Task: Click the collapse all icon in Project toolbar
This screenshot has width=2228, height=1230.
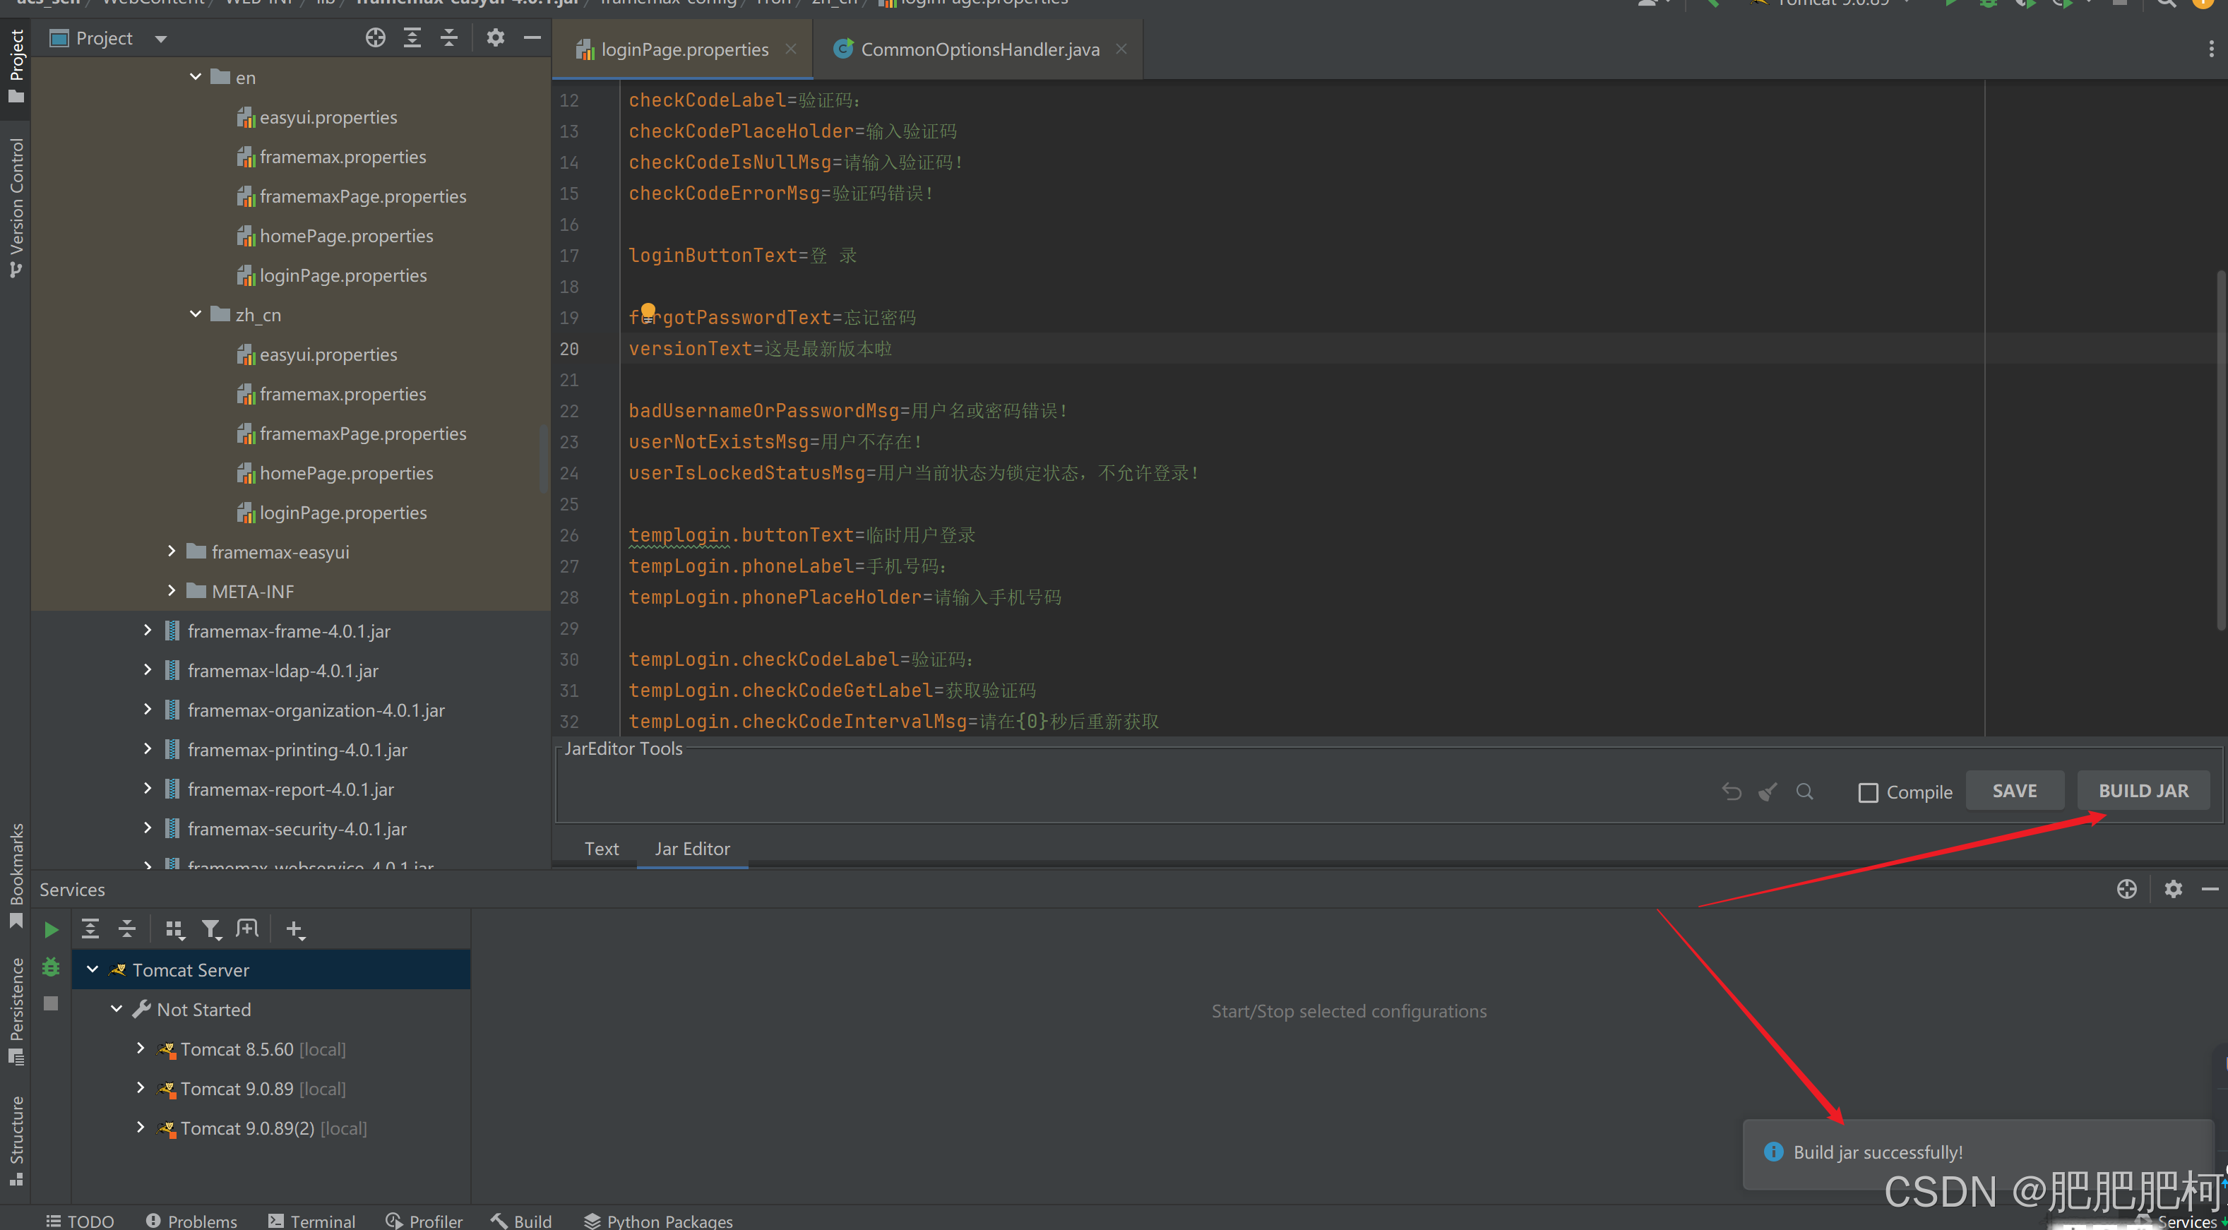Action: 448,38
